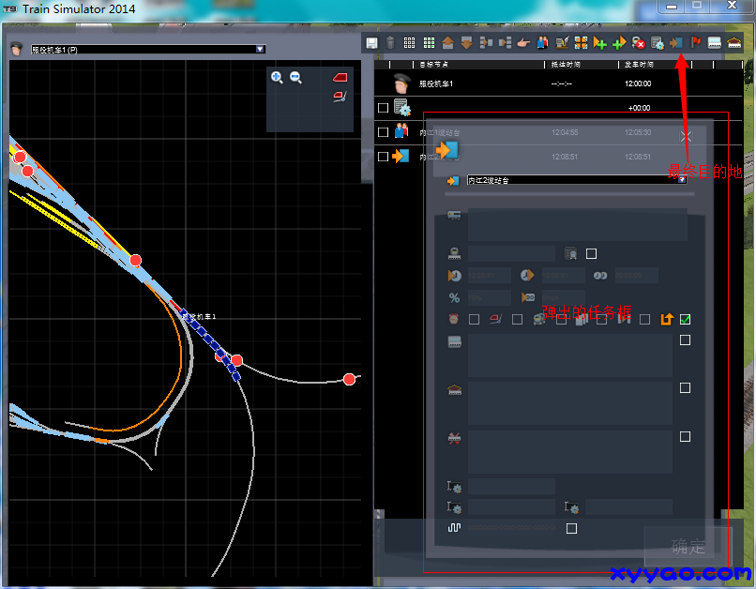Click the final destination arrow icon in toolbar
Viewport: 756px width, 589px height.
click(x=676, y=43)
